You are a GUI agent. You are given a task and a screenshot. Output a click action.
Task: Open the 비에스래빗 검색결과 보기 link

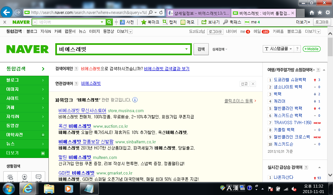[x=167, y=69]
